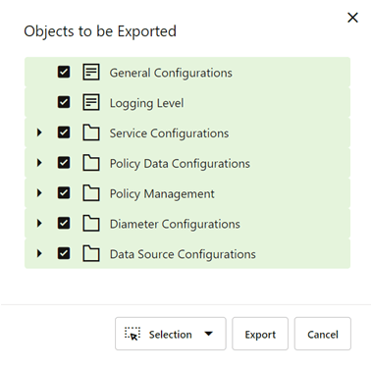372x369 pixels.
Task: Click the Policy Management folder icon
Action: 91,193
